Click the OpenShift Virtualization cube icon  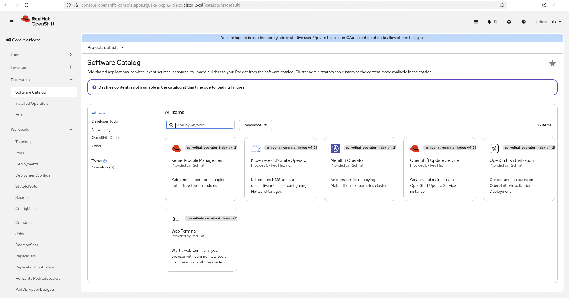point(494,148)
